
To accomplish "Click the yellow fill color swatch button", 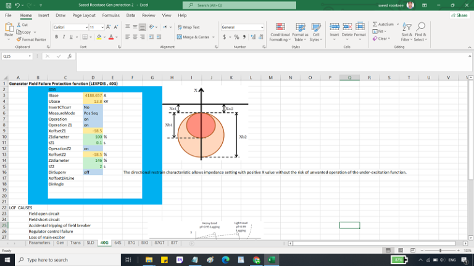I will [99, 37].
